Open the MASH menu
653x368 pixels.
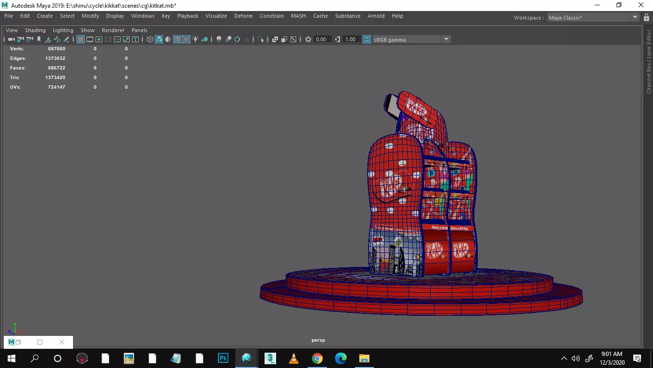click(298, 16)
